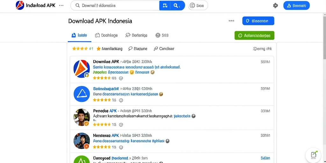
Task: Open the Sofinnhapadk title link
Action: (x=106, y=89)
